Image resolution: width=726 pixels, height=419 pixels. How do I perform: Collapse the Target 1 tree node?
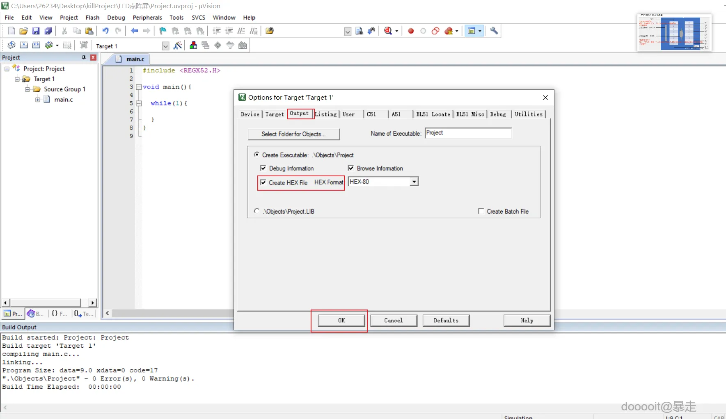[x=17, y=79]
